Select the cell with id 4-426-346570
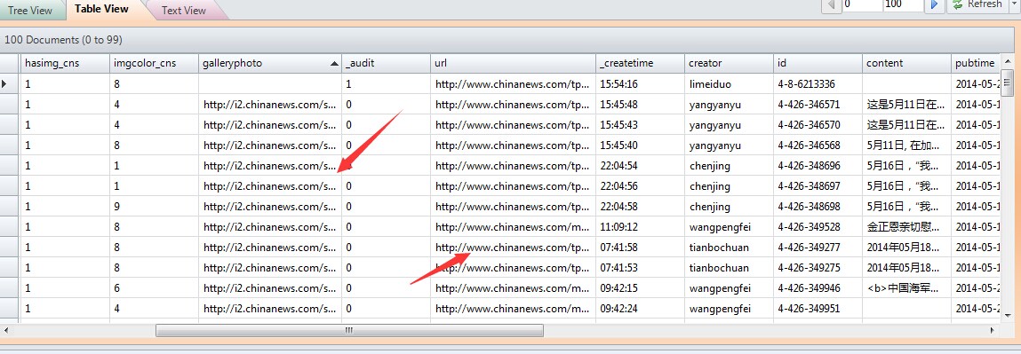 [818, 125]
